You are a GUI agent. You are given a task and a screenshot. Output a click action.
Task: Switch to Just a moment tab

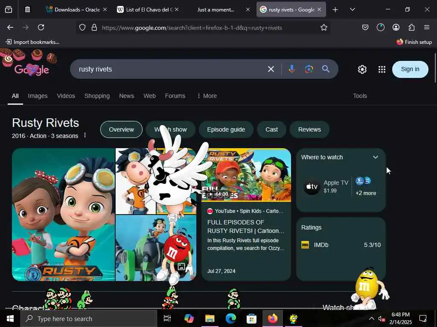point(219,10)
